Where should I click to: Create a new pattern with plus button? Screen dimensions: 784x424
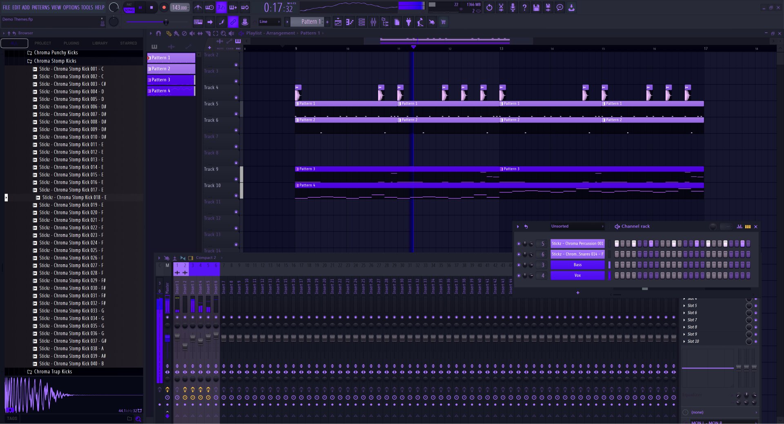[327, 22]
